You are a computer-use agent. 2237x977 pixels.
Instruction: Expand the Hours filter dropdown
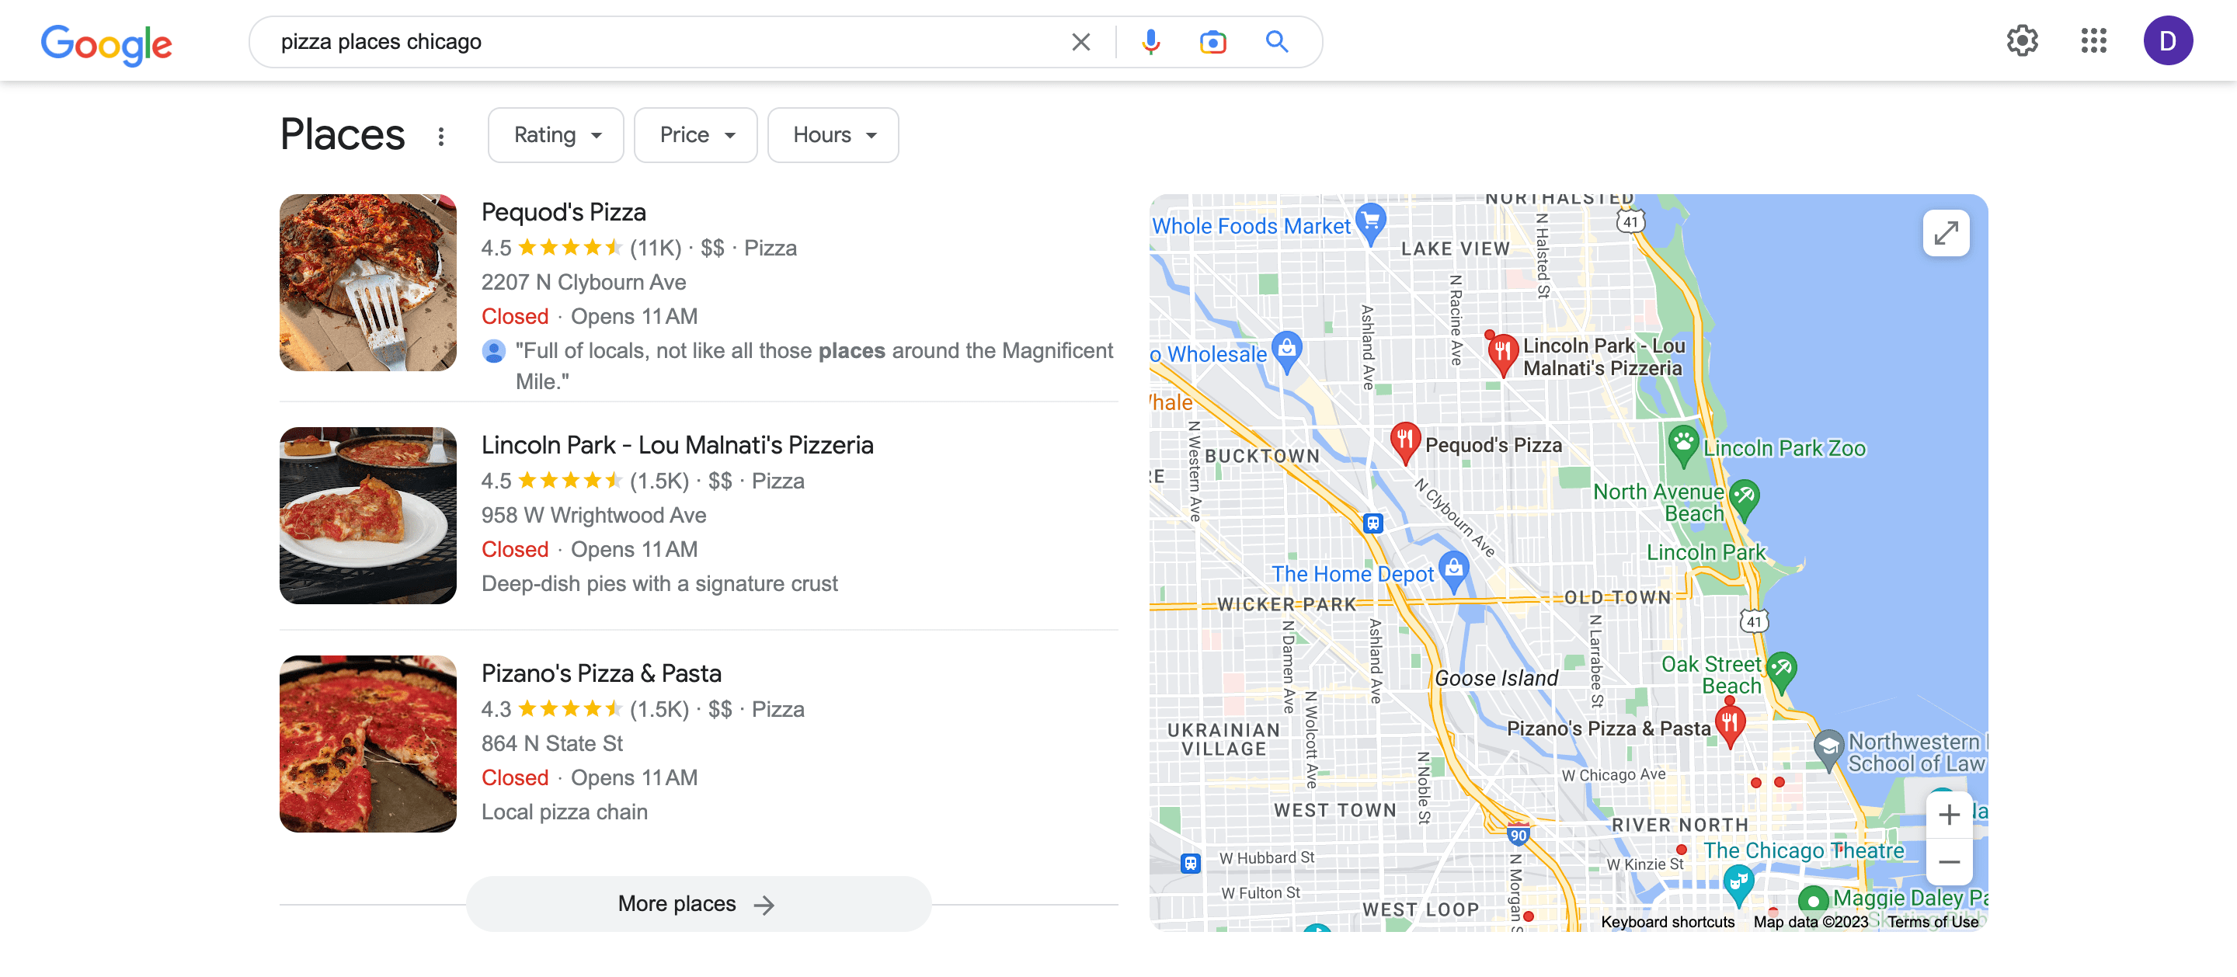pyautogui.click(x=832, y=134)
